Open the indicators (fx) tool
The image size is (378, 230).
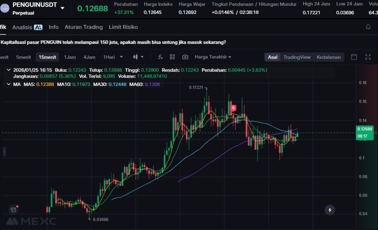(160, 57)
